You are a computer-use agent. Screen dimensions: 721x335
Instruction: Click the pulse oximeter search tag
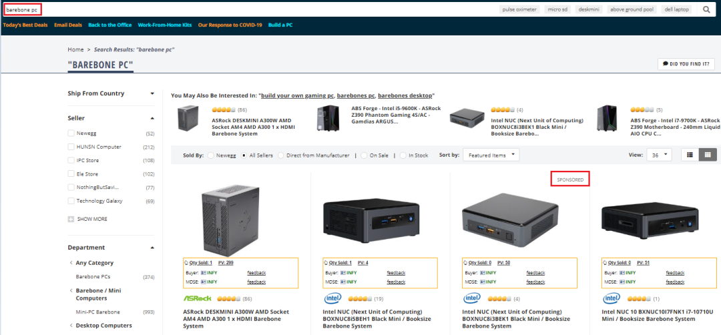[x=519, y=9]
